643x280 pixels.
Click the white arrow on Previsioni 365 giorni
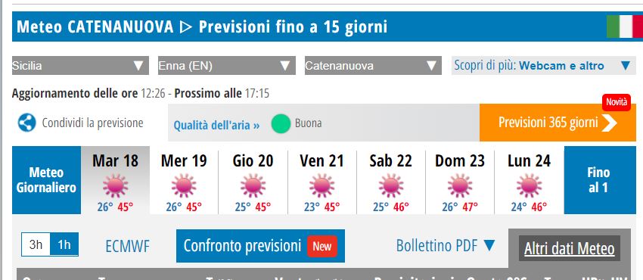click(x=610, y=123)
